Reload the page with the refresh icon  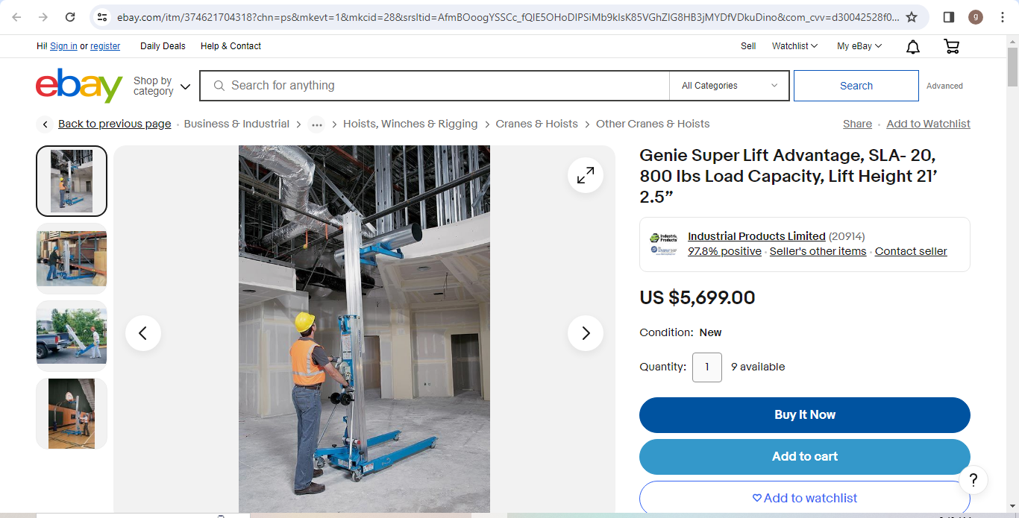click(70, 17)
